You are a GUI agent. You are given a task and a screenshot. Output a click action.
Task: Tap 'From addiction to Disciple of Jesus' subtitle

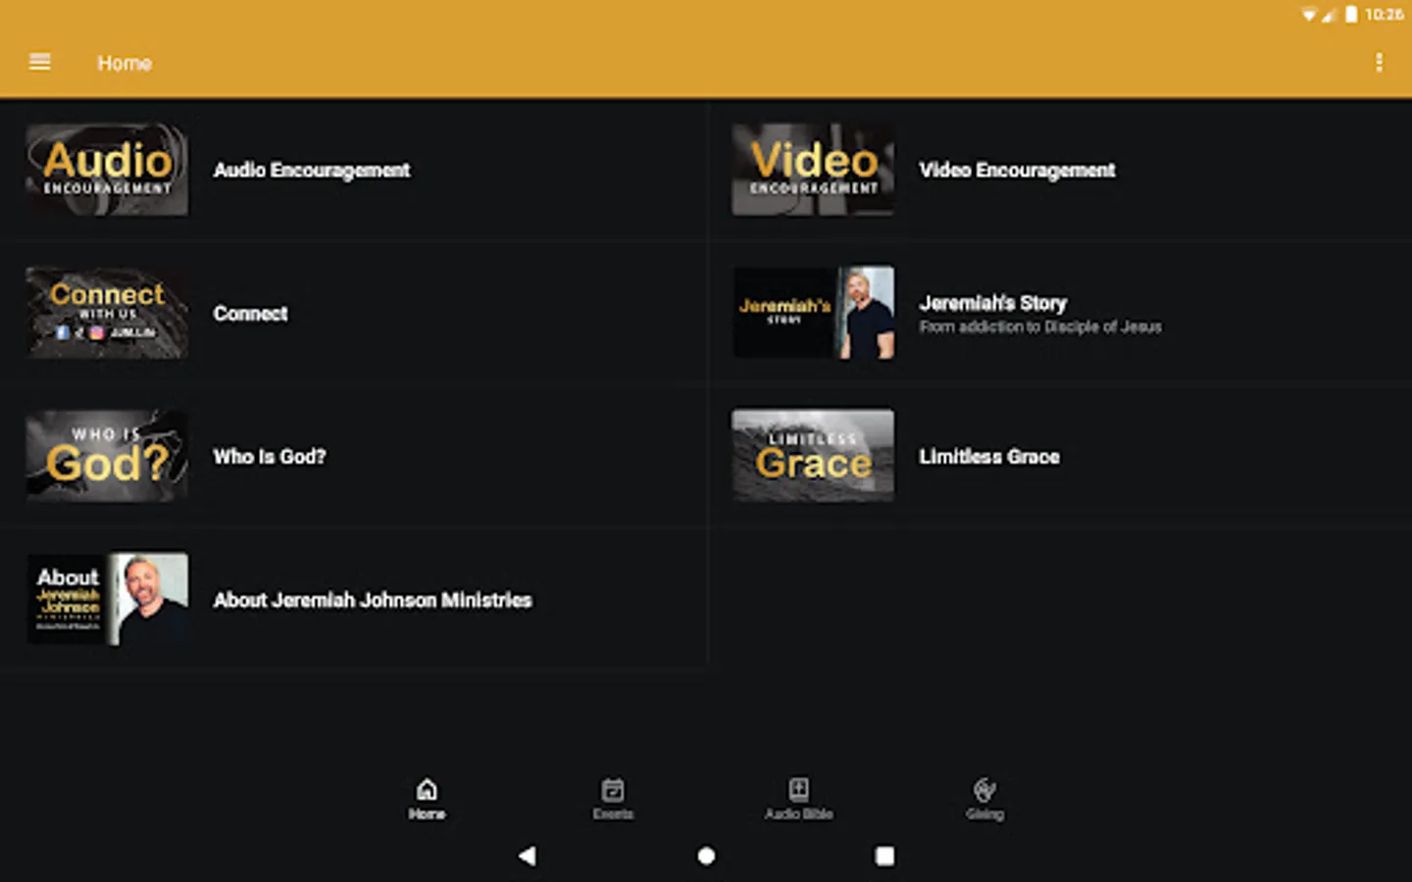tap(1040, 327)
